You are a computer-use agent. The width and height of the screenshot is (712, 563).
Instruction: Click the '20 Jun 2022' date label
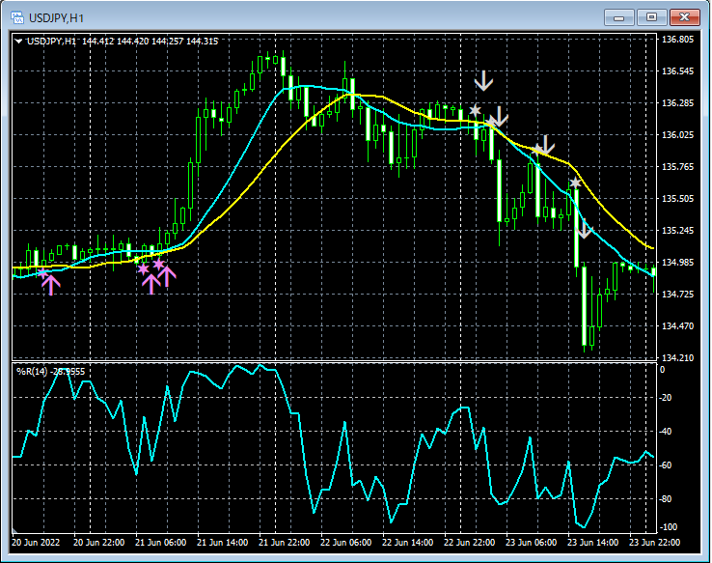[x=36, y=543]
